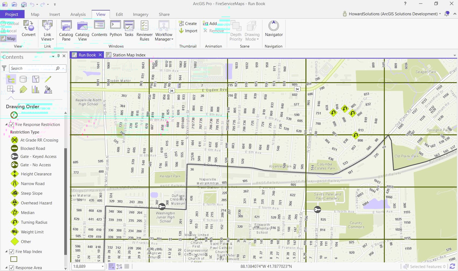Select the satellite imagery list icon in Contents
The height and width of the screenshot is (271, 458).
tap(48, 89)
